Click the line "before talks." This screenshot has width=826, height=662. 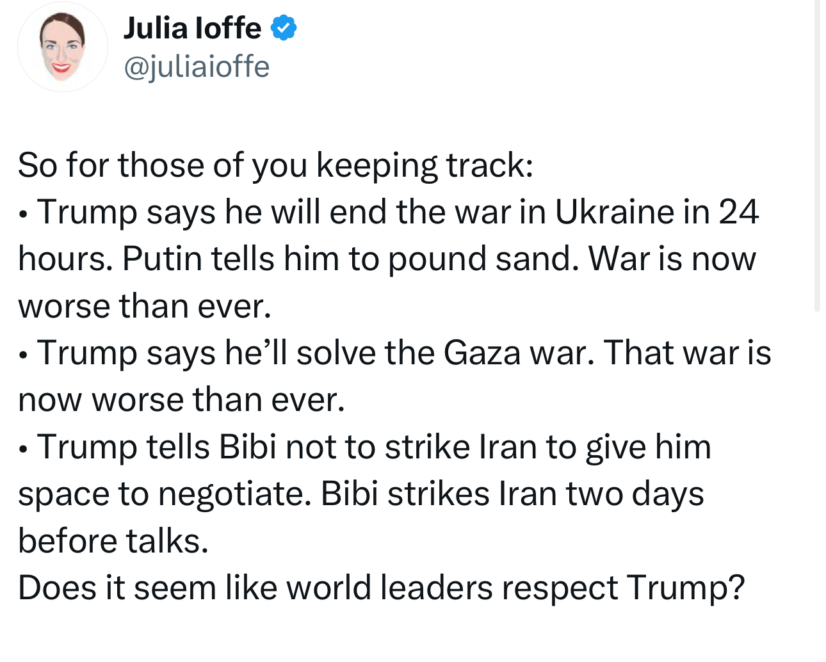113,541
